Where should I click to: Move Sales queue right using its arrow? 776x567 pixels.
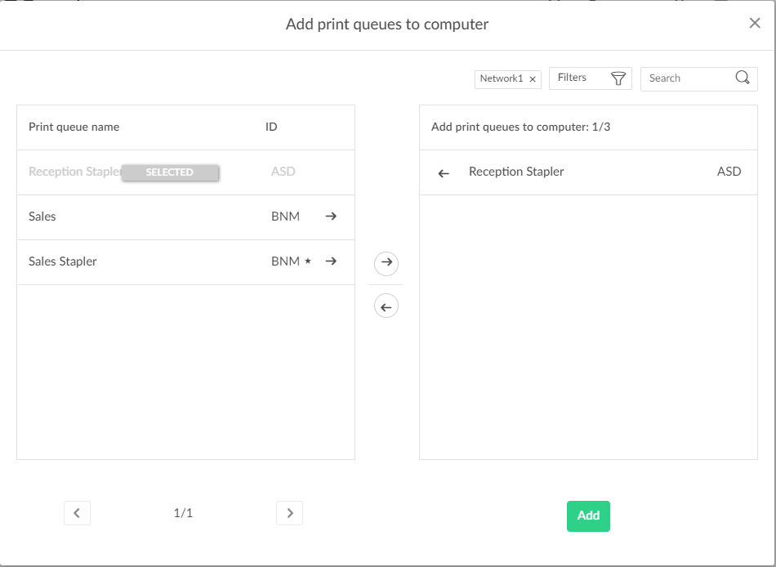tap(331, 216)
